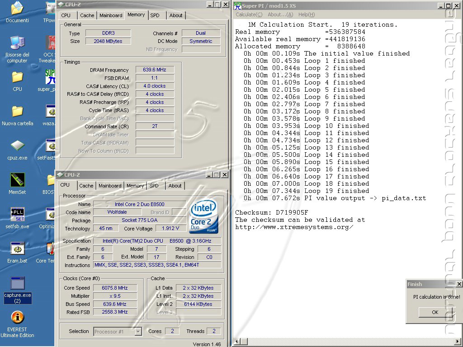The image size is (463, 347).
Task: Open the Help(H) menu in Super PI
Action: (x=307, y=14)
